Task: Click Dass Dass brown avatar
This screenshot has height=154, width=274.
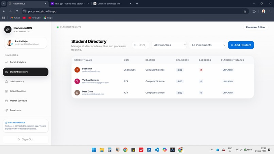Action: point(77,93)
